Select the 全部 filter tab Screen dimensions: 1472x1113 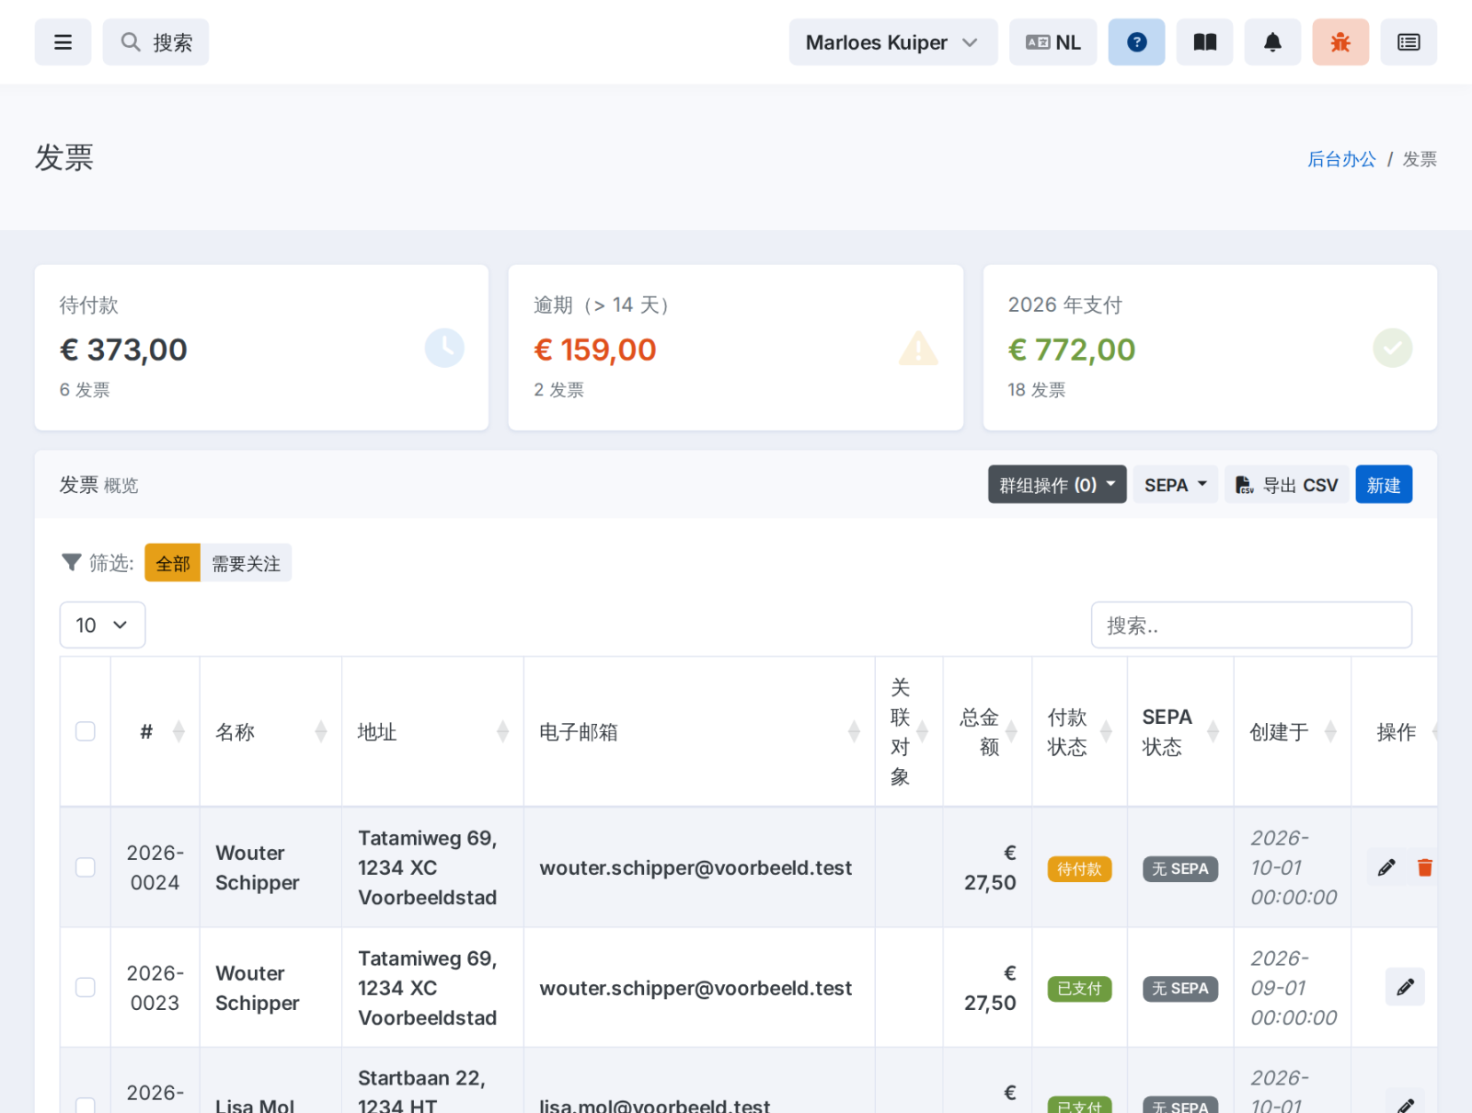coord(172,563)
